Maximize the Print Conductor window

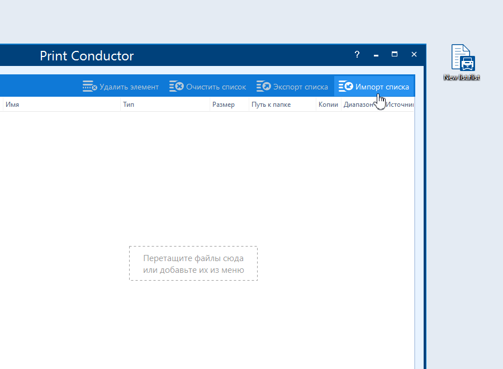[x=395, y=54]
